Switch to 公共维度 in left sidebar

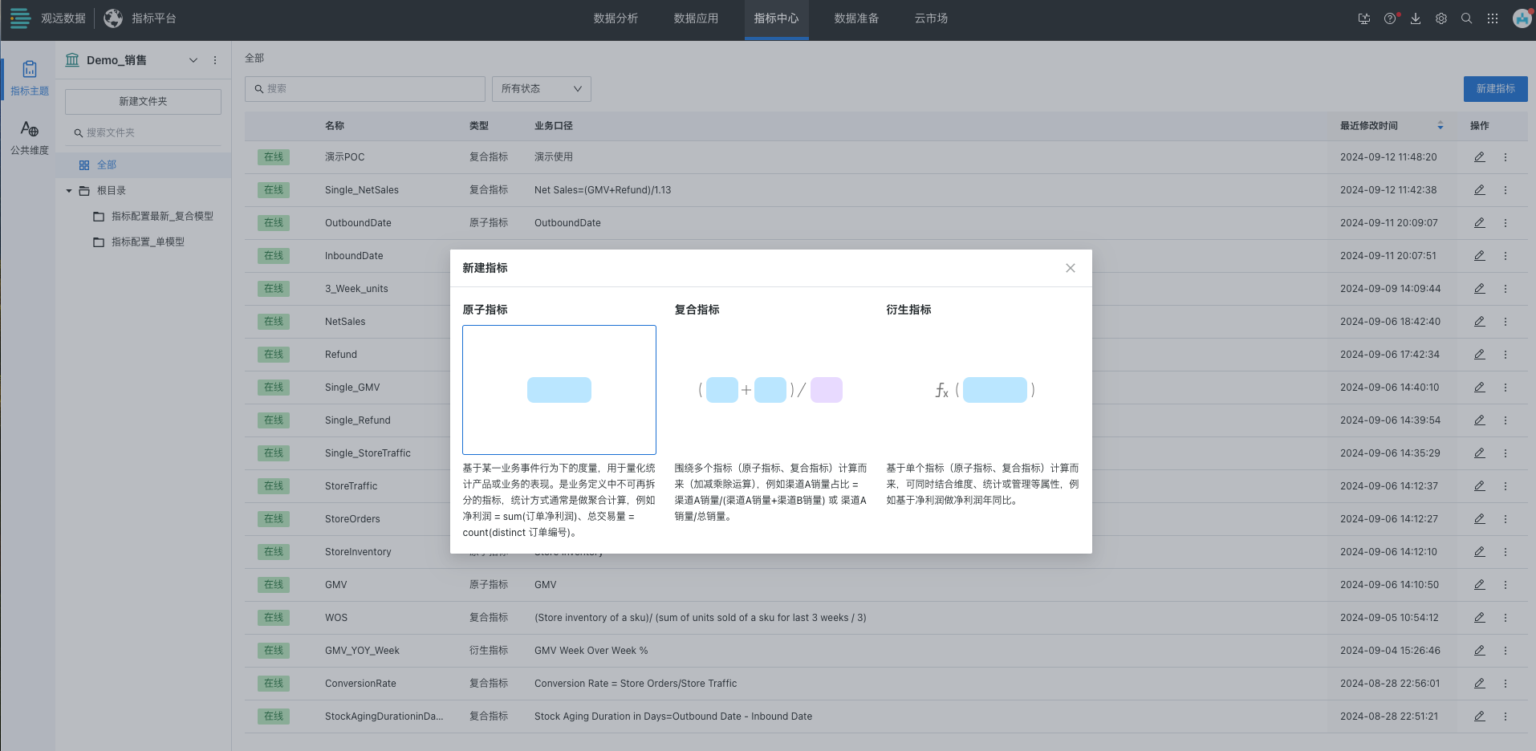(x=29, y=136)
